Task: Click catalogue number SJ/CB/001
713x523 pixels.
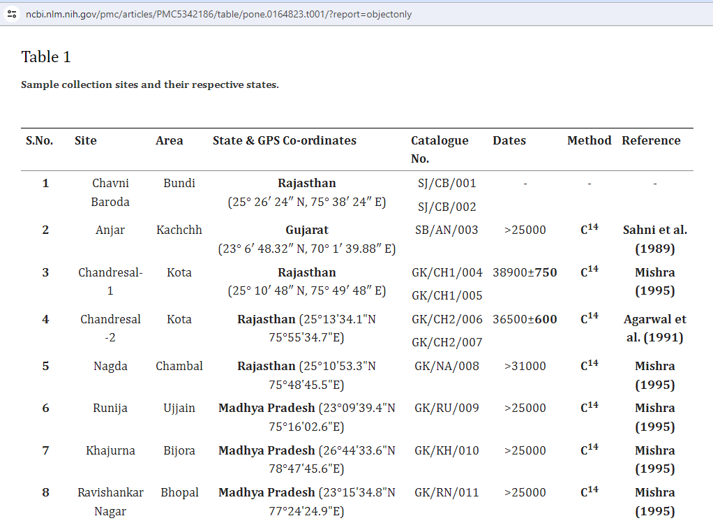Action: point(446,184)
